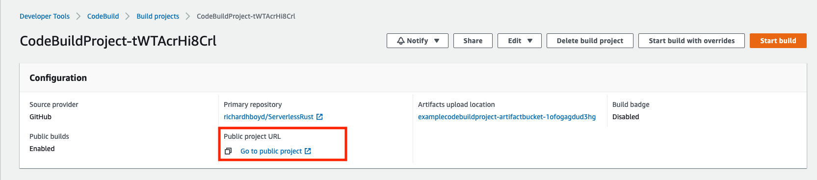Expand the Edit dropdown arrow
Viewport: 817px width, 180px height.
[530, 41]
